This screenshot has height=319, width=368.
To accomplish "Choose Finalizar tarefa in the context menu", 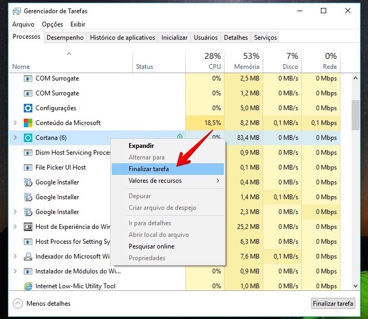I will click(167, 169).
